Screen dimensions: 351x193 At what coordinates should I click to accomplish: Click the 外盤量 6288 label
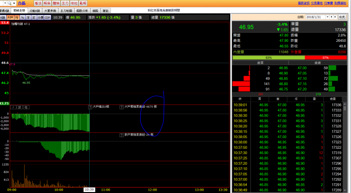(x=318, y=52)
